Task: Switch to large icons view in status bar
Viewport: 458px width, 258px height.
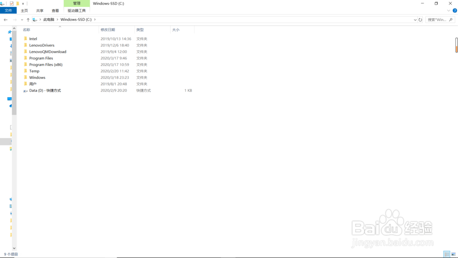Action: (453, 254)
